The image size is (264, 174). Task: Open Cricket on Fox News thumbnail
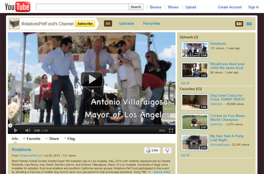(x=195, y=122)
